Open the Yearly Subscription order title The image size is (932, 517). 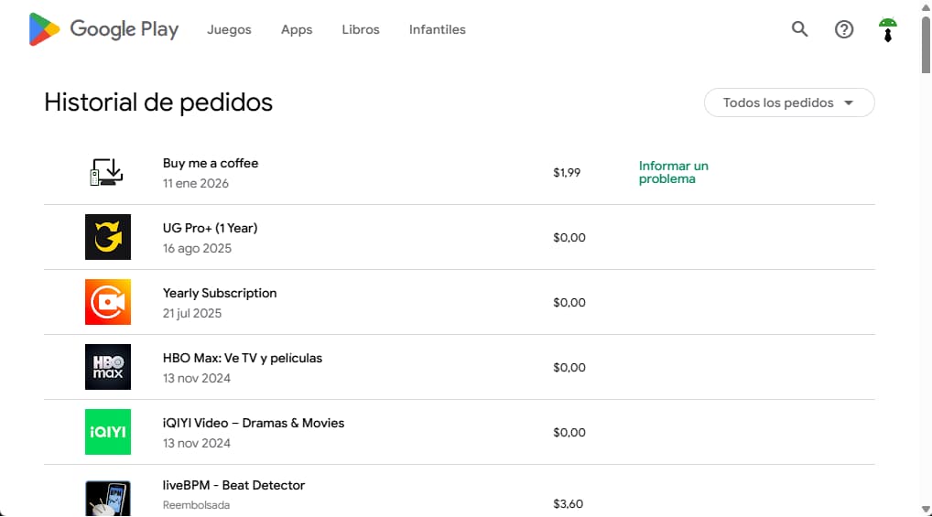tap(220, 293)
